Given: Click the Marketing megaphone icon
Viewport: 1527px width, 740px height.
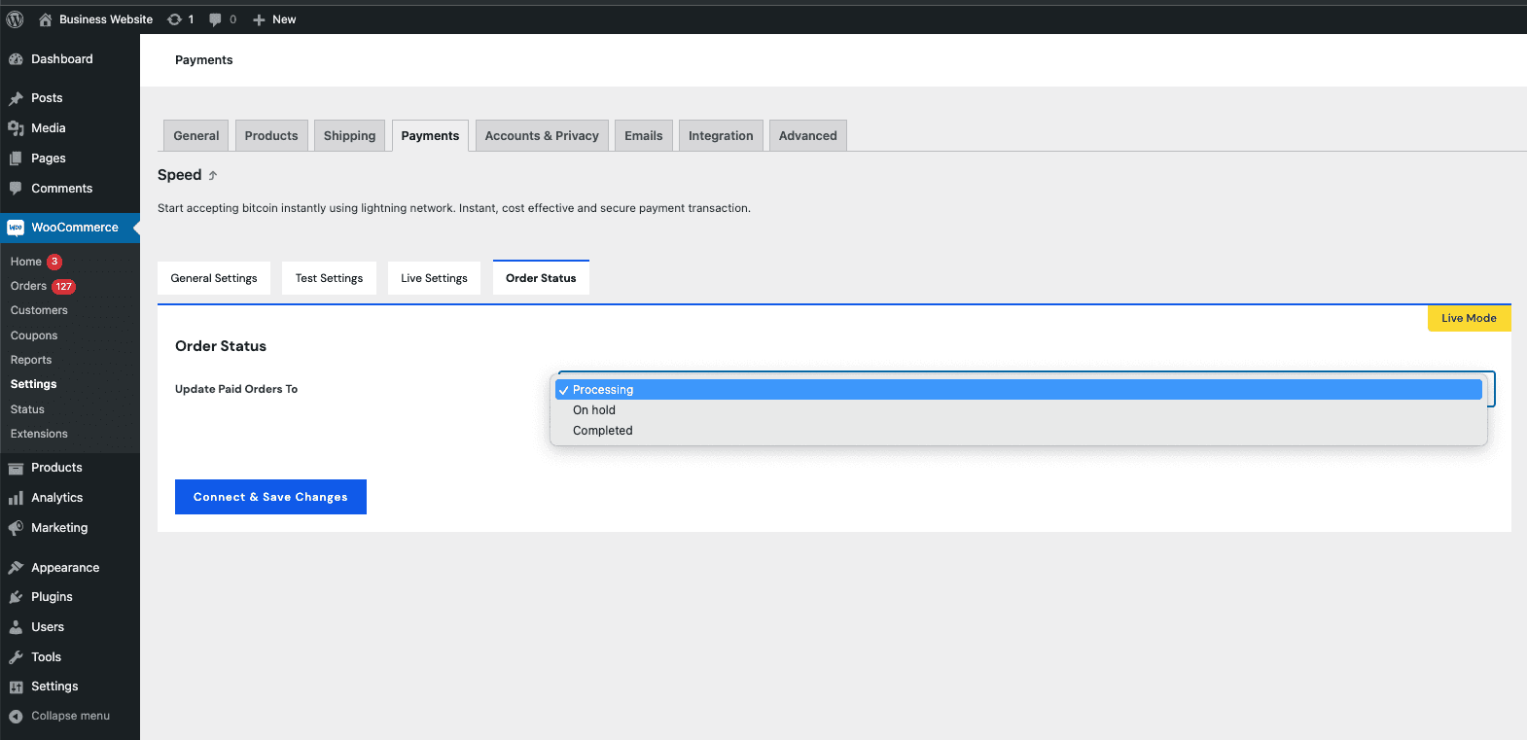Looking at the screenshot, I should [x=16, y=528].
